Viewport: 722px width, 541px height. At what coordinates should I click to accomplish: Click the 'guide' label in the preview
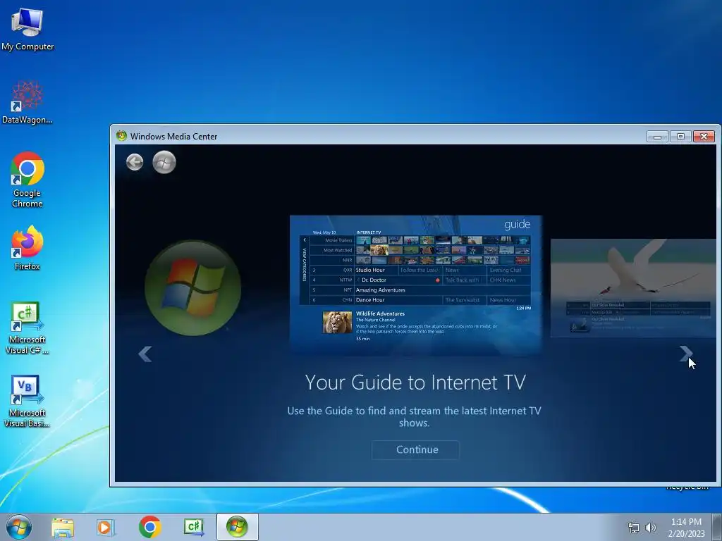pyautogui.click(x=517, y=225)
